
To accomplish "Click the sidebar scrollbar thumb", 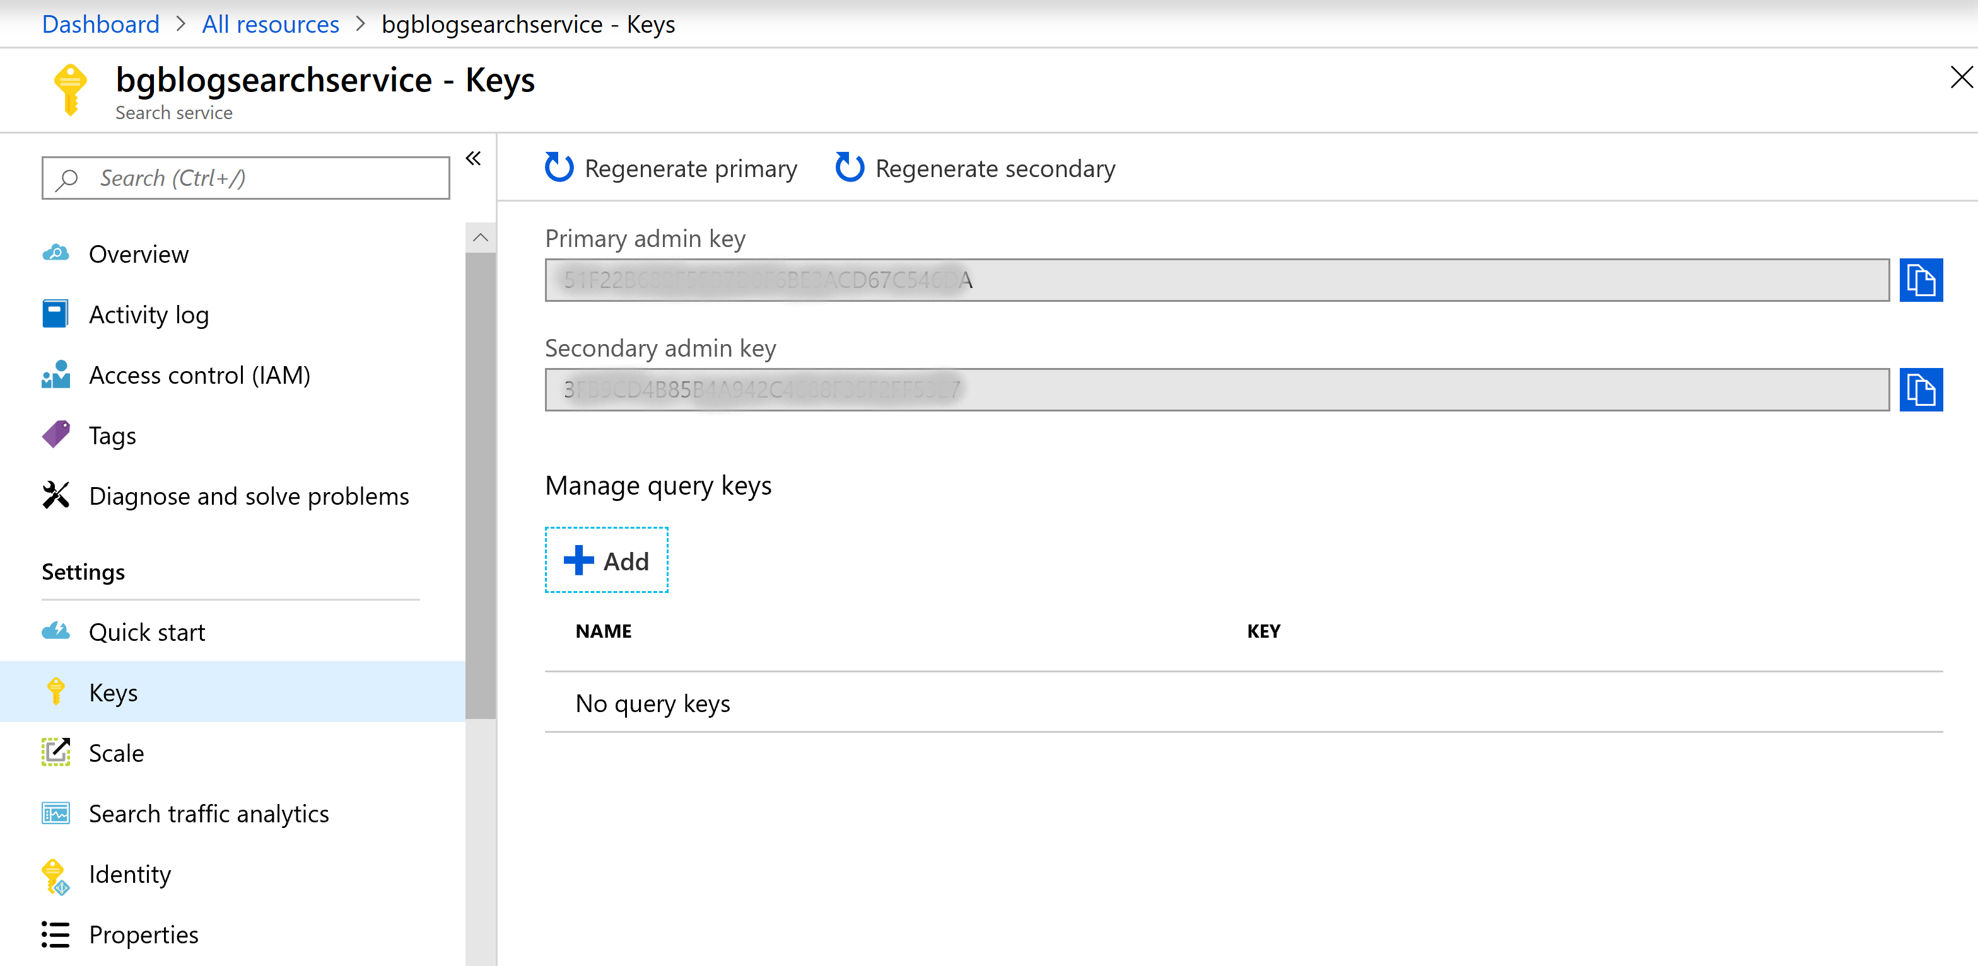I will 481,486.
